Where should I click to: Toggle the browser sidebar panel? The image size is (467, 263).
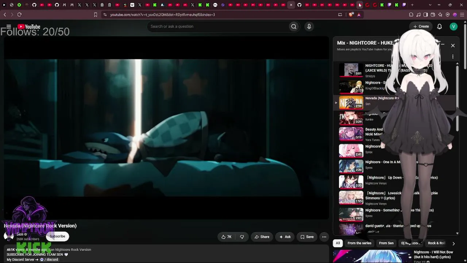point(426,15)
